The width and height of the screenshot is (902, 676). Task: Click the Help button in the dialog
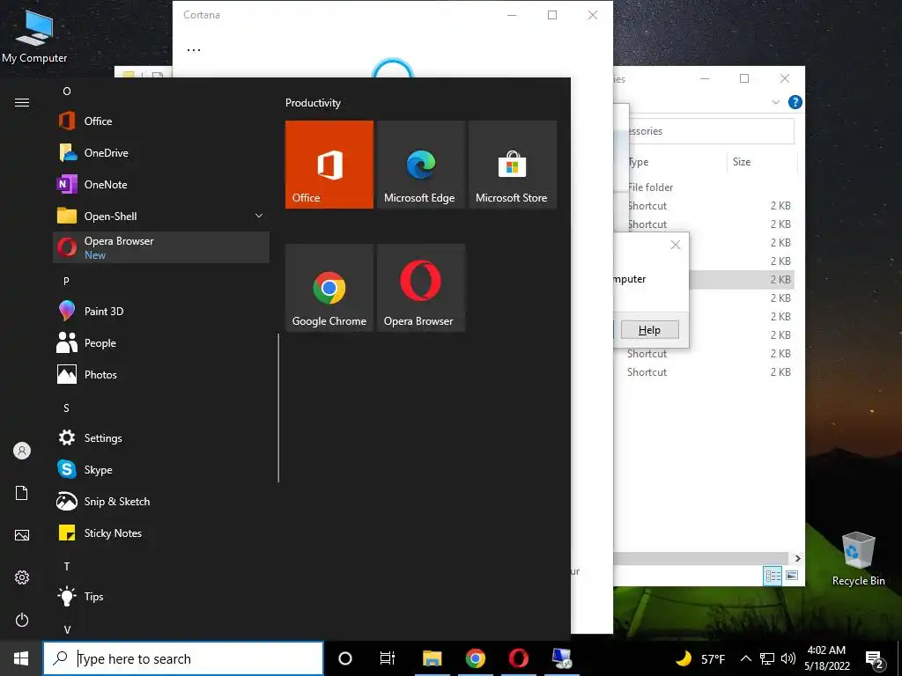pos(649,330)
